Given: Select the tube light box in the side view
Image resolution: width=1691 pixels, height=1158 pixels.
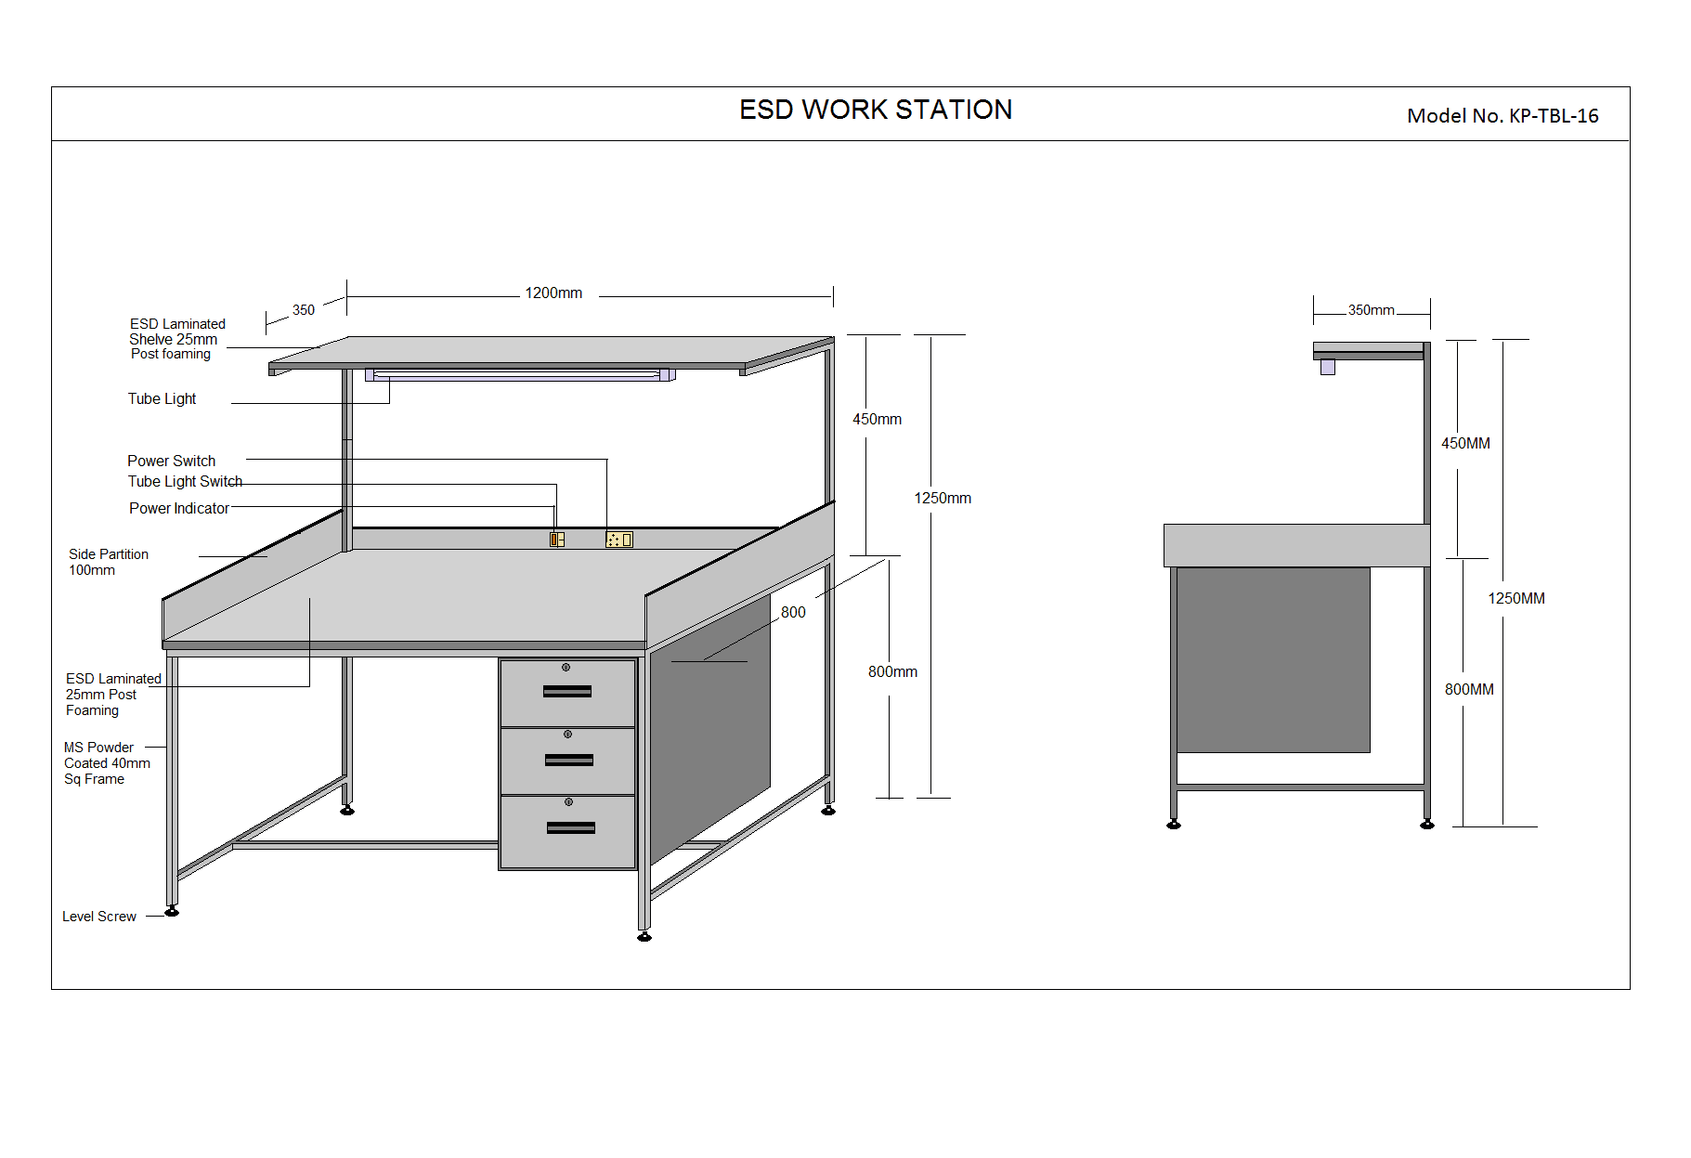Looking at the screenshot, I should click(1328, 367).
